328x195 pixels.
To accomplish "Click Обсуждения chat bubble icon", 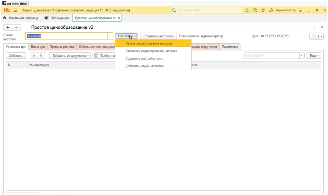I will (47, 18).
